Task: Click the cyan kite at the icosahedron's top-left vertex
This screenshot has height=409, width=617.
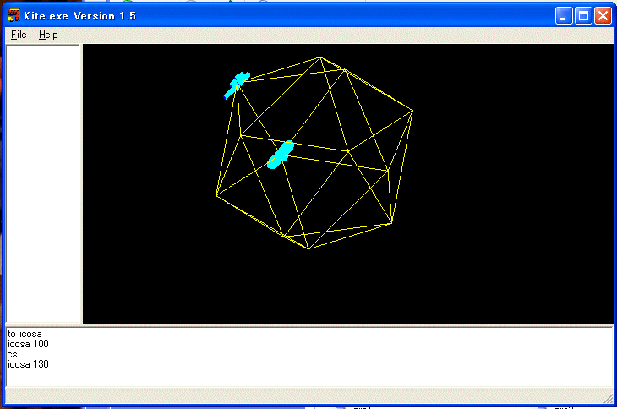Action: 237,85
